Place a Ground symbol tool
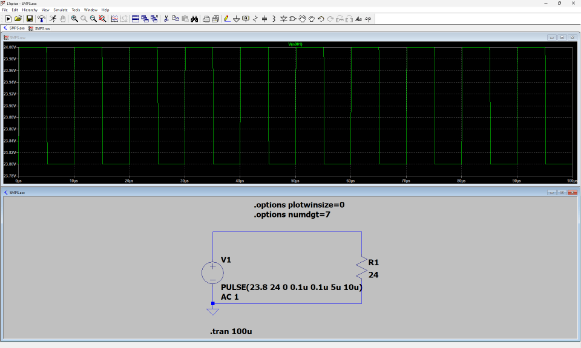The image size is (581, 348). coord(237,19)
